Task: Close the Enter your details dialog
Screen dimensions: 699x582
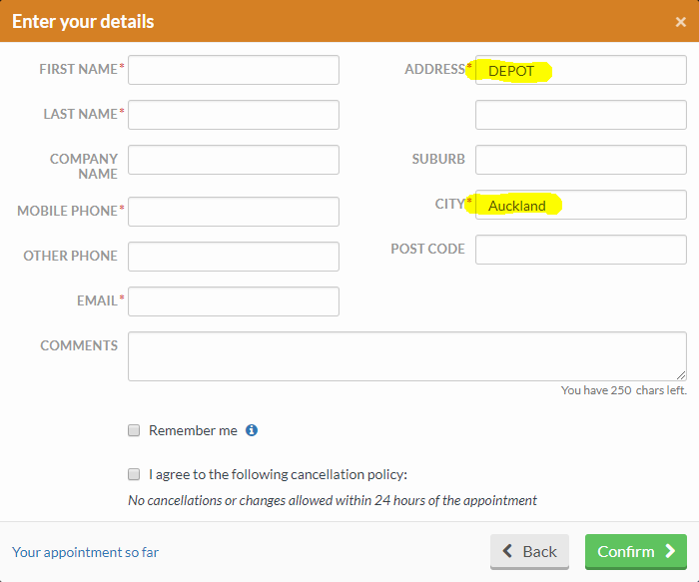Action: tap(680, 22)
